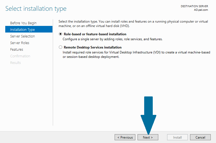Switch to the Features step
The height and width of the screenshot is (143, 216).
tap(17, 49)
